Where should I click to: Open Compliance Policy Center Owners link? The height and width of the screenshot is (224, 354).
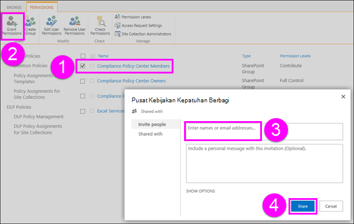pyautogui.click(x=132, y=81)
